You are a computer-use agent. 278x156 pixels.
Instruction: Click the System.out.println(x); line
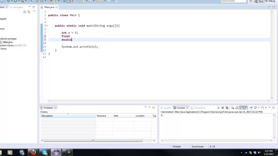79,47
